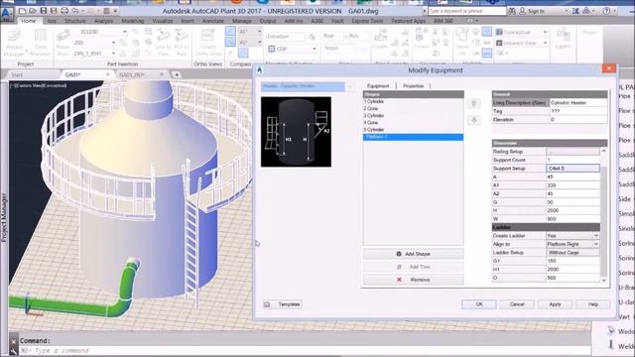This screenshot has height=357, width=635.
Task: Click the Undo arrow icon in quick access toolbar
Action: point(75,11)
